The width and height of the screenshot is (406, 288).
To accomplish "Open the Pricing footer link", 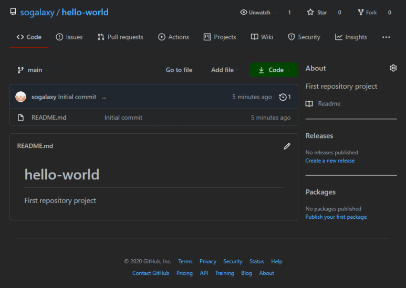I will point(184,273).
